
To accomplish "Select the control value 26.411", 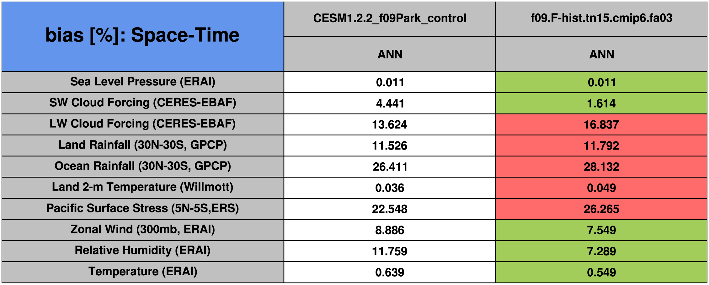I will (x=390, y=166).
